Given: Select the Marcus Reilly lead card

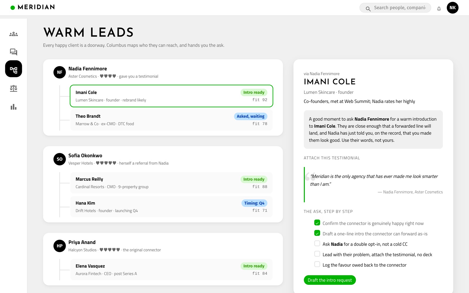Looking at the screenshot, I should (171, 183).
